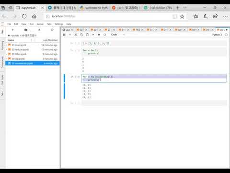The image size is (230, 173).
Task: Open the View menu
Action: click(x=24, y=24)
